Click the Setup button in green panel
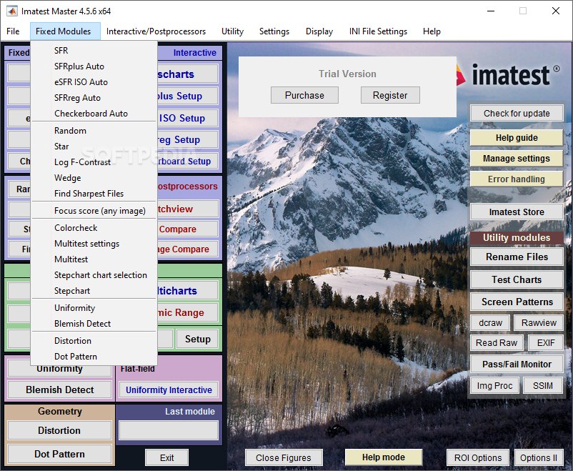Viewport: 573px width, 471px height. (x=197, y=339)
